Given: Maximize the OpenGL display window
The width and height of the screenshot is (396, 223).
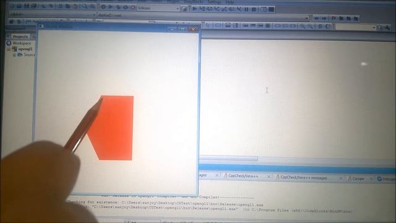Looking at the screenshot, I should click(183, 29).
